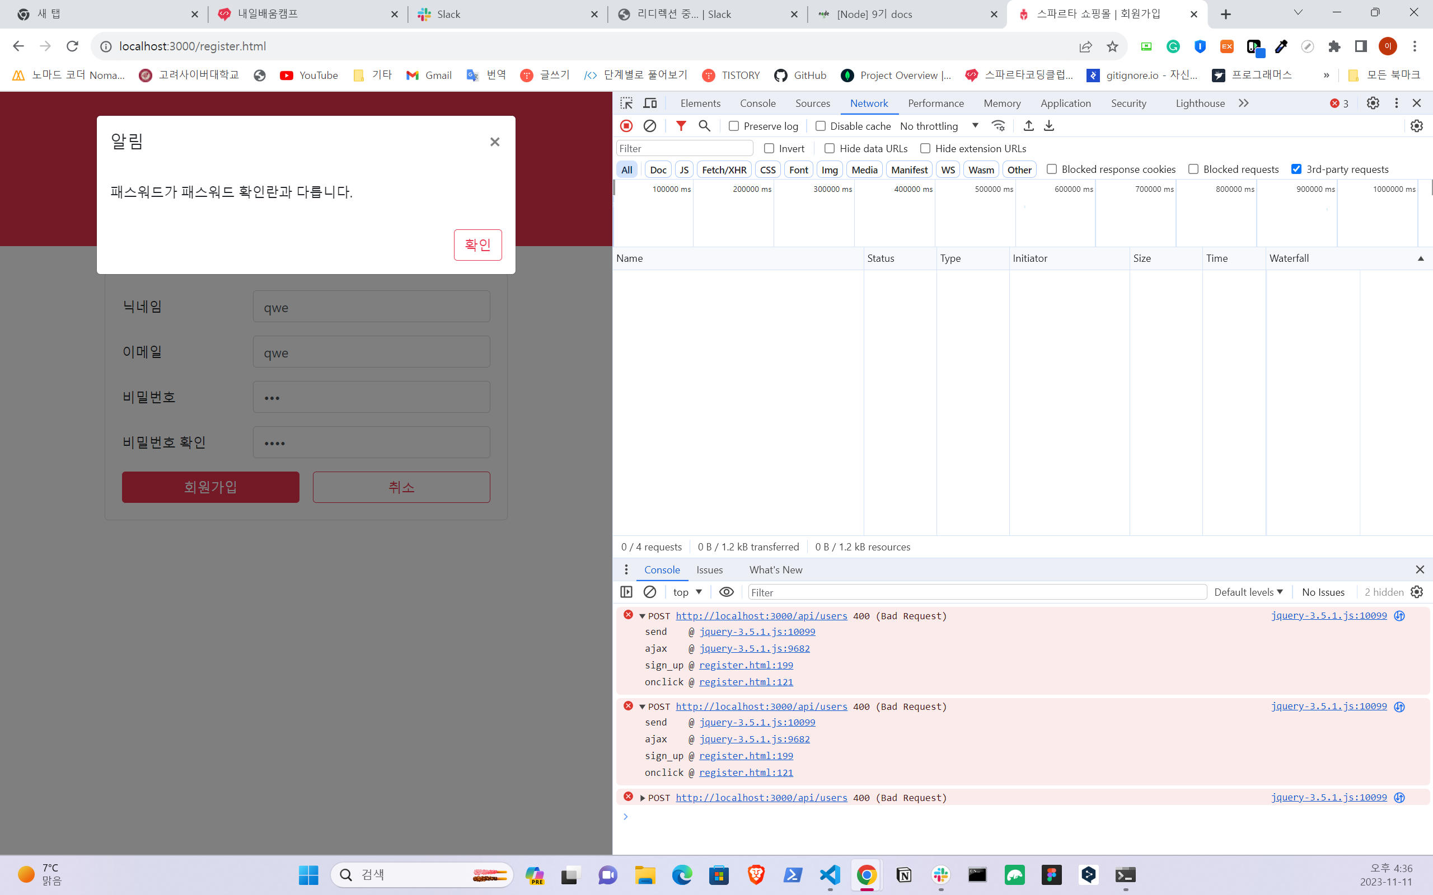Switch to the Lighthouse tab
Viewport: 1433px width, 895px height.
pos(1200,103)
